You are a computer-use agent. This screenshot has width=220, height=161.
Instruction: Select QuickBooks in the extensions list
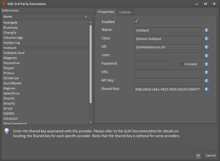[x=45, y=83]
